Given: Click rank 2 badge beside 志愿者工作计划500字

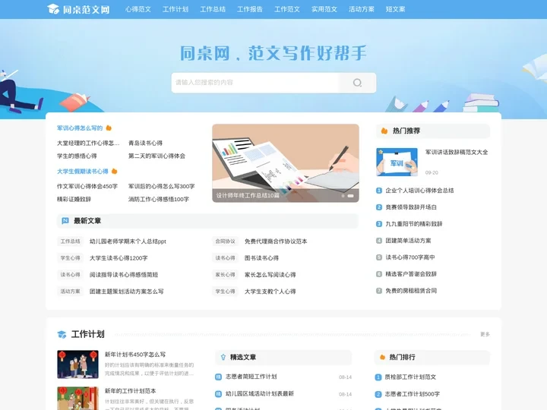Looking at the screenshot, I should (378, 394).
